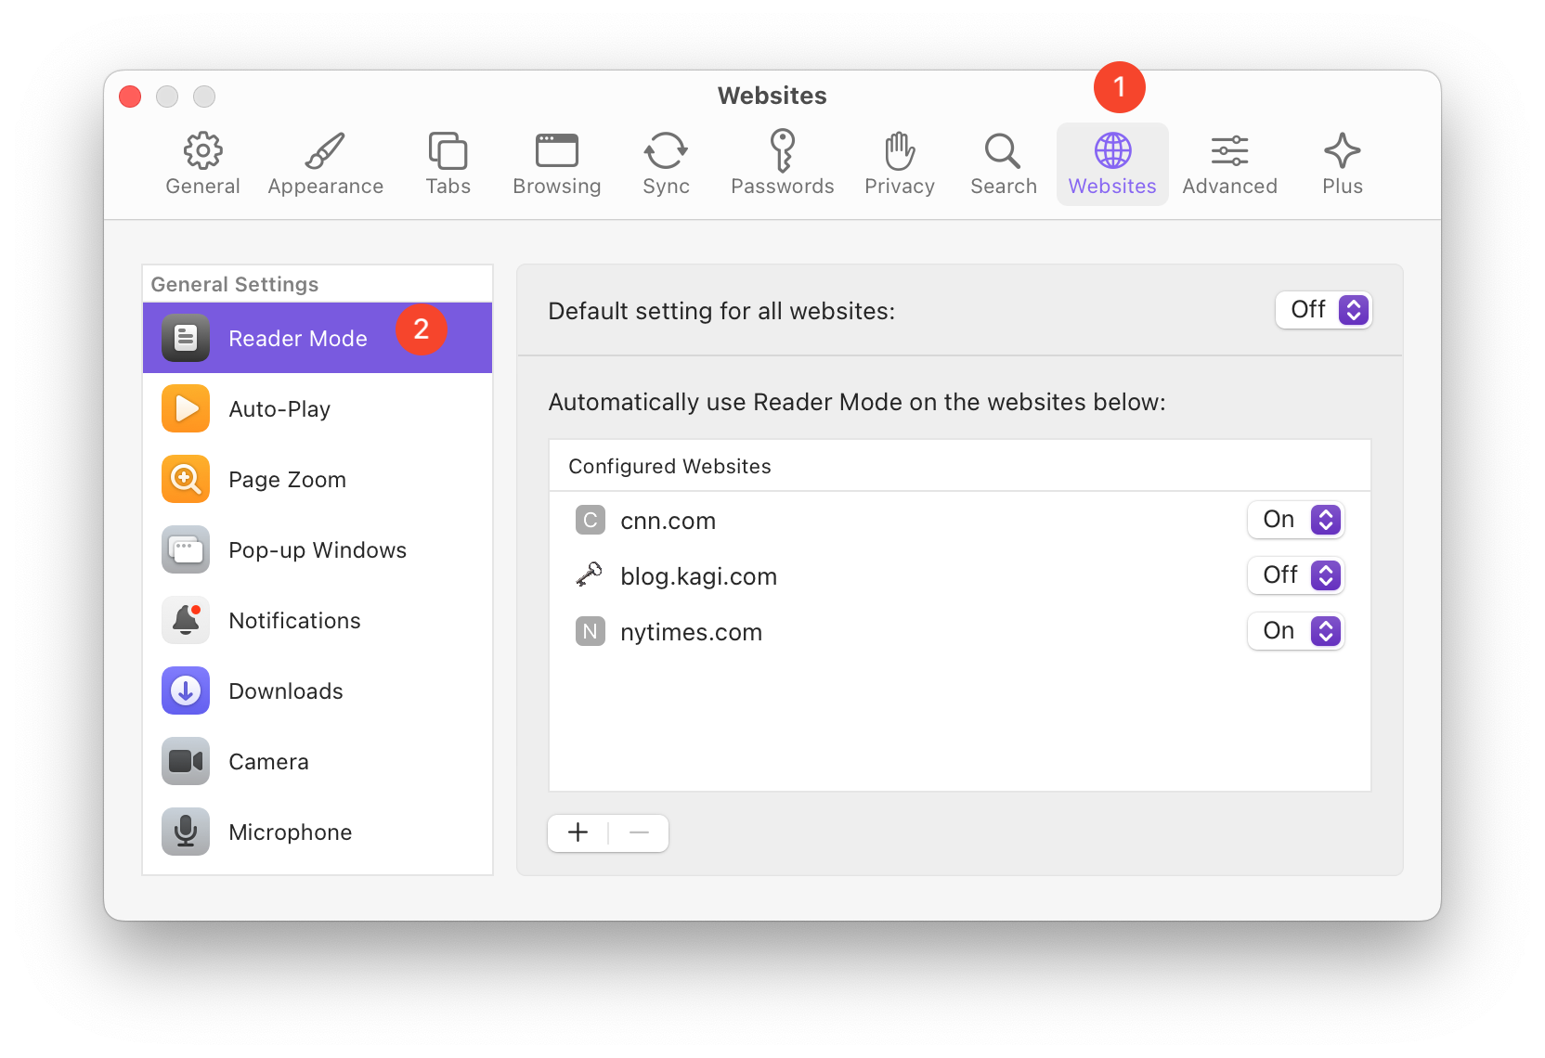
Task: Open the Plus star icon
Action: 1343,150
